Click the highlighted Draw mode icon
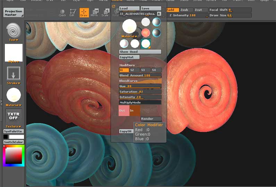Image resolution: width=276 pixels, height=187 pixels. [x=84, y=13]
